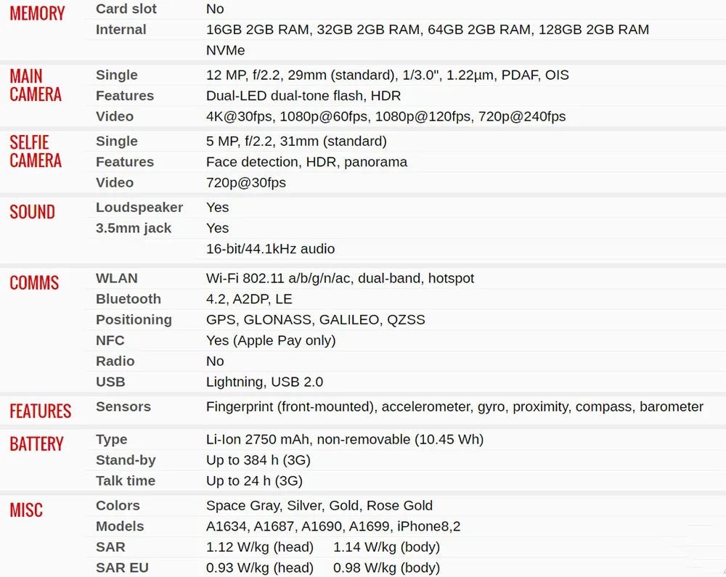Open the Sensors label link
This screenshot has height=577, width=726.
pos(123,406)
